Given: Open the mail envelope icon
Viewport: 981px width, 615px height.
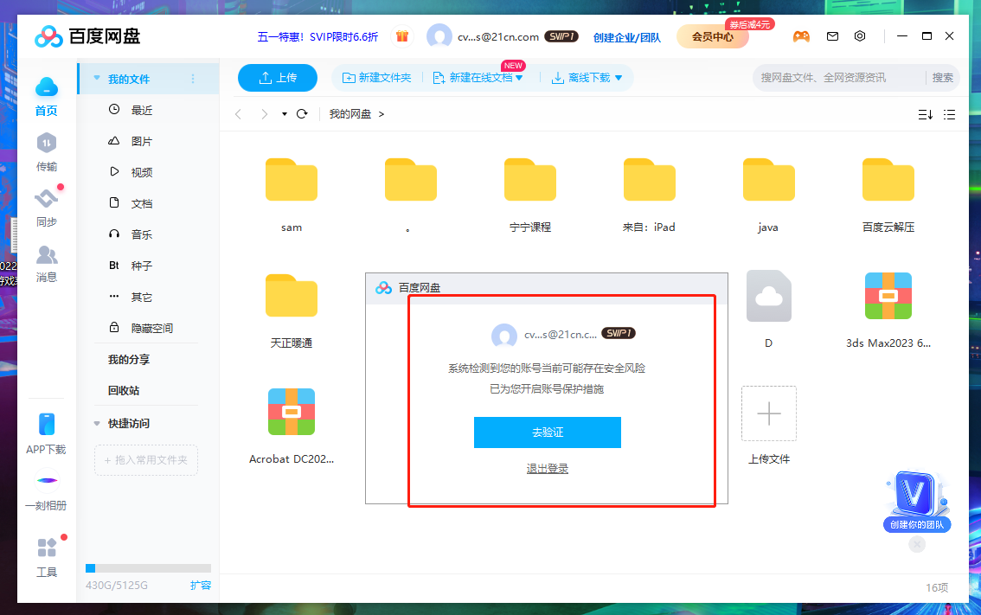Looking at the screenshot, I should 832,36.
